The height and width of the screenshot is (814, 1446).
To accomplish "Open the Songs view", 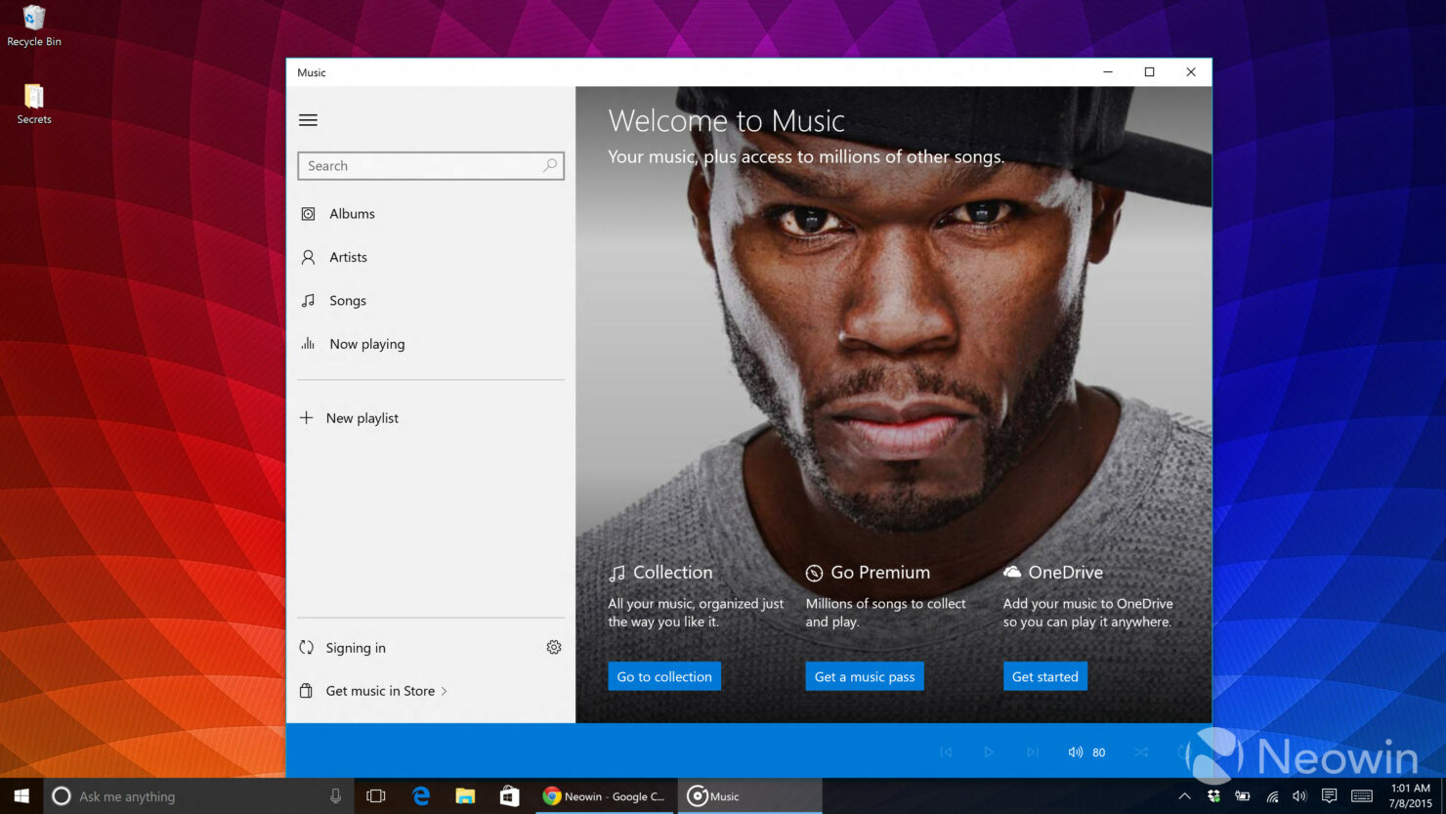I will [x=431, y=301].
